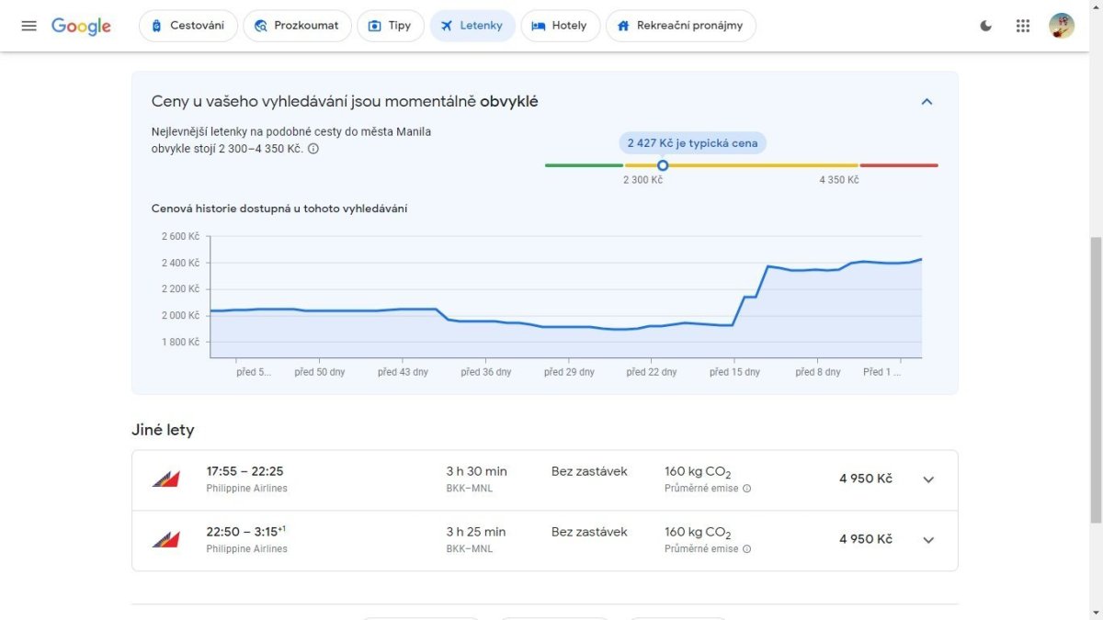Open Rekreační pronájmy tab

680,26
